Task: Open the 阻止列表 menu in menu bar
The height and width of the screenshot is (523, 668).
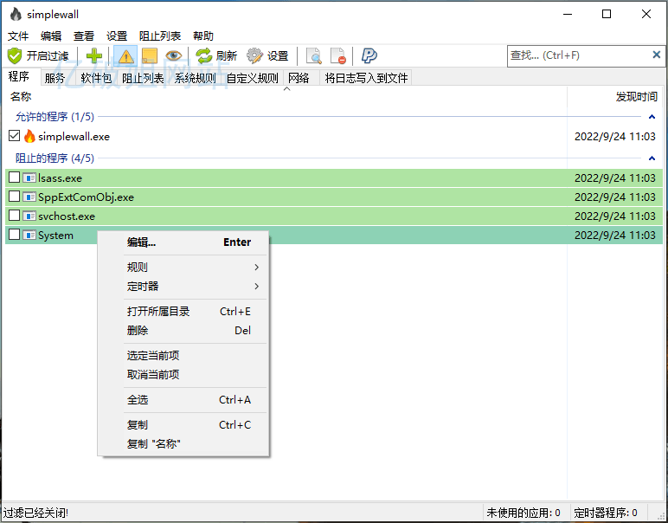Action: (x=160, y=36)
